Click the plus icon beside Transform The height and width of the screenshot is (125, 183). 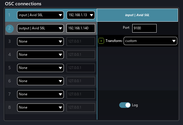pyautogui.click(x=101, y=41)
